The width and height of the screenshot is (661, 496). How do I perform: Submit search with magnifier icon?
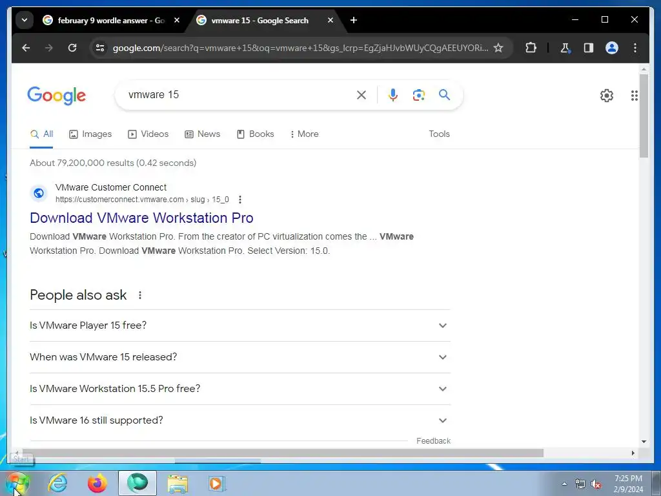[444, 95]
